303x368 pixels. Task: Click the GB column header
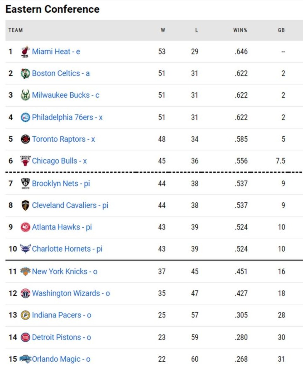pyautogui.click(x=281, y=30)
